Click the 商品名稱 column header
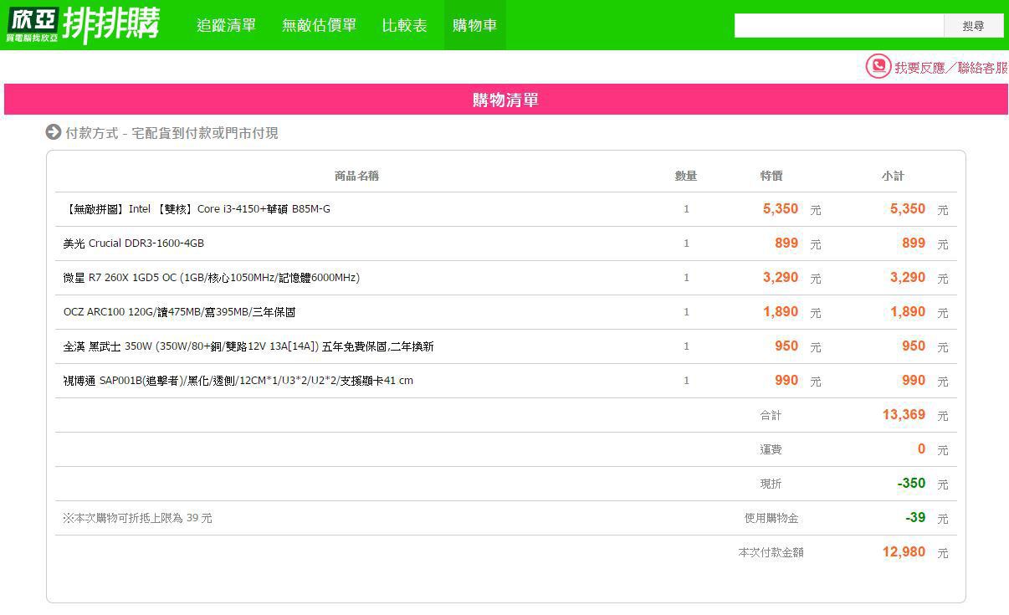This screenshot has width=1009, height=615. click(x=356, y=176)
